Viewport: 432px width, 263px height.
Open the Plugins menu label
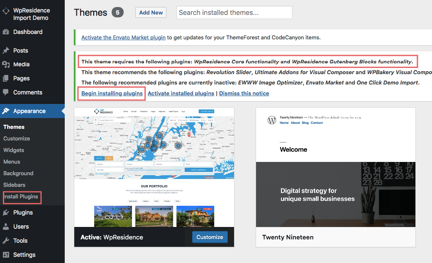click(x=23, y=212)
